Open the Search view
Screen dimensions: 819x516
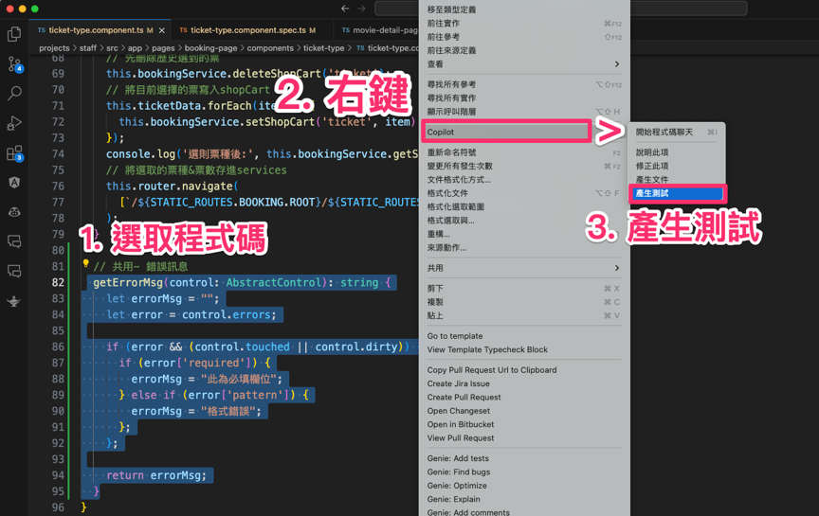pos(14,94)
